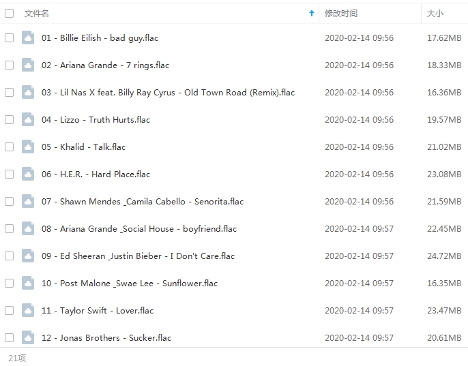Open 04 - Lizzo - Truth Hurts.flac
The height and width of the screenshot is (366, 468).
point(96,120)
